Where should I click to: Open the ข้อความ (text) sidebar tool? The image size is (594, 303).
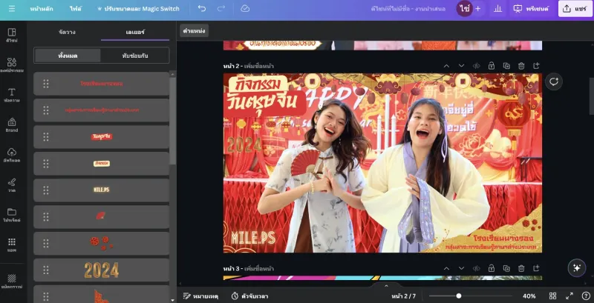[12, 96]
